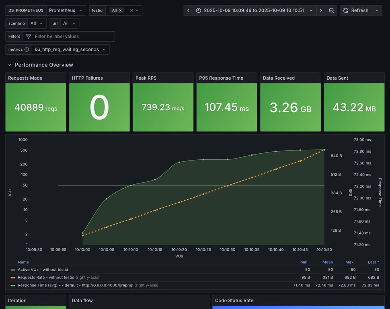Click the Active VUs gray color swatch

click(13, 270)
